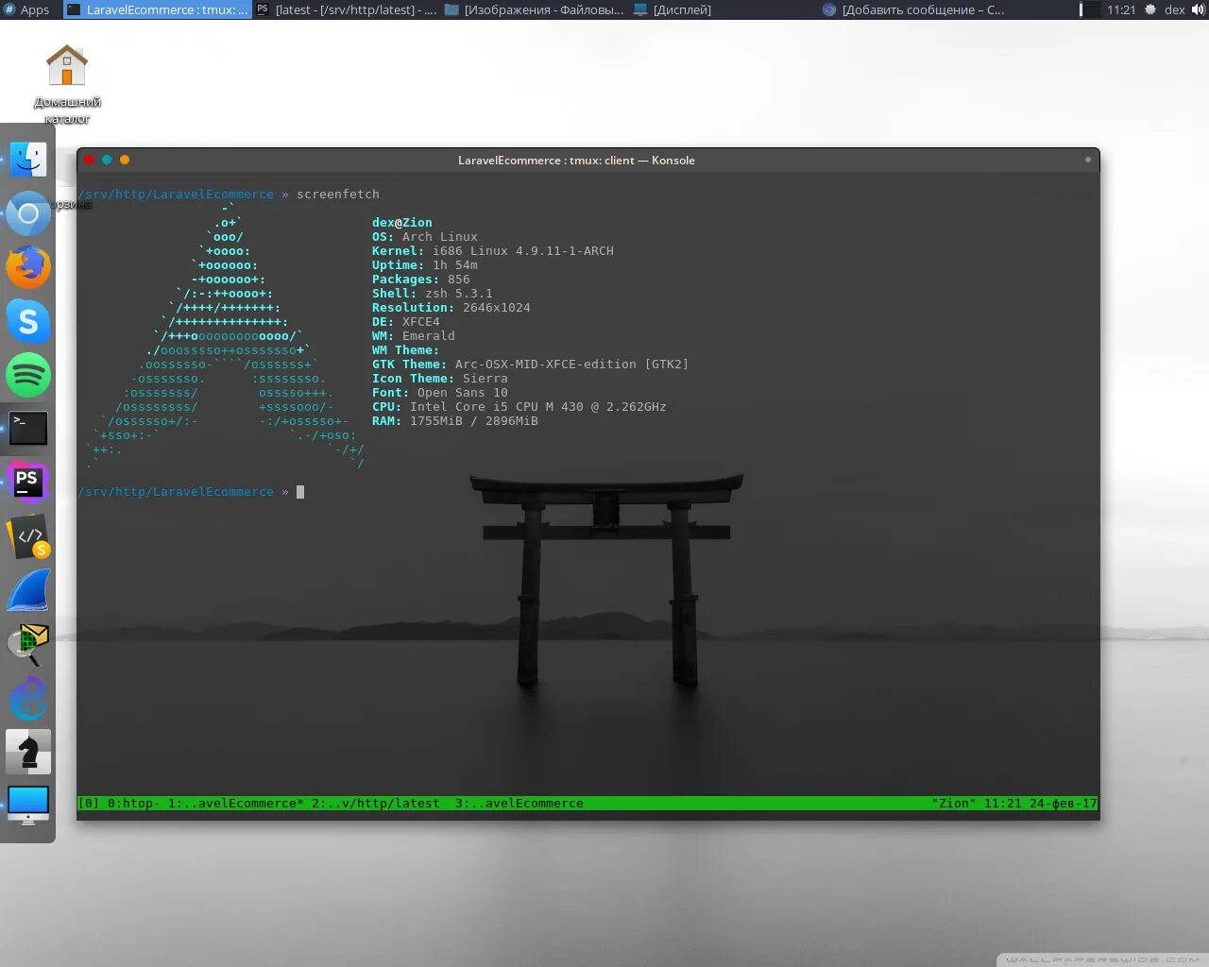Open the blue swirl globe dock icon
Screen dimensions: 1209x967
point(28,699)
